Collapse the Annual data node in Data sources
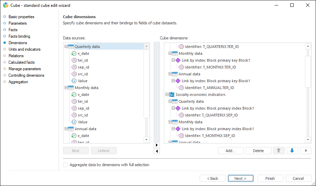 [66, 129]
